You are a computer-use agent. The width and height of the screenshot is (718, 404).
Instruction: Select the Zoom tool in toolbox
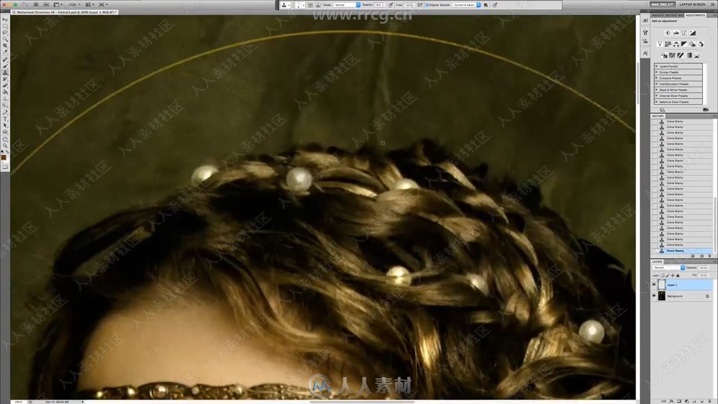(x=5, y=145)
